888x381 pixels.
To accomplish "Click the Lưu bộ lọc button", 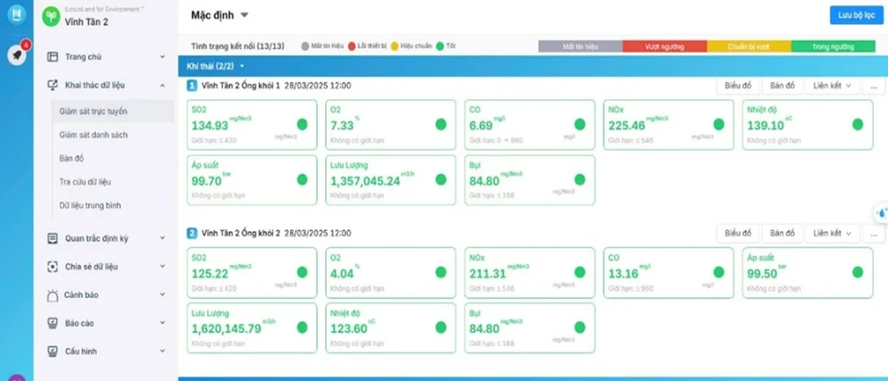I will pyautogui.click(x=855, y=16).
